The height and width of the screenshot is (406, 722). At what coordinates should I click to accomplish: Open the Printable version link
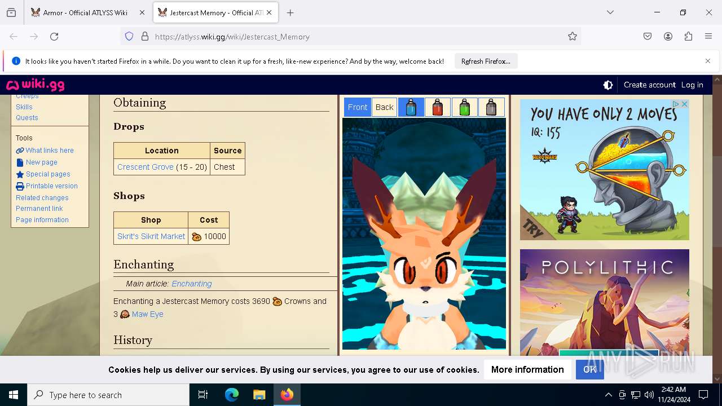click(x=52, y=186)
